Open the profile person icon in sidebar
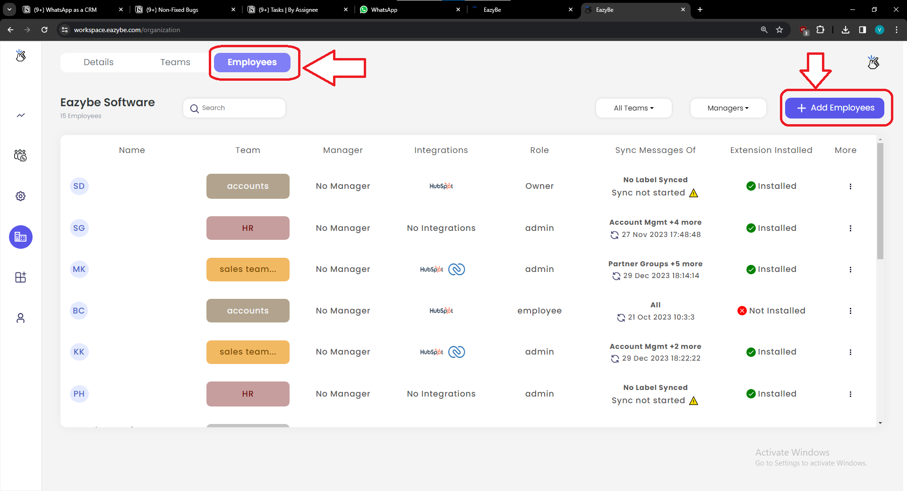This screenshot has height=491, width=907. tap(21, 318)
